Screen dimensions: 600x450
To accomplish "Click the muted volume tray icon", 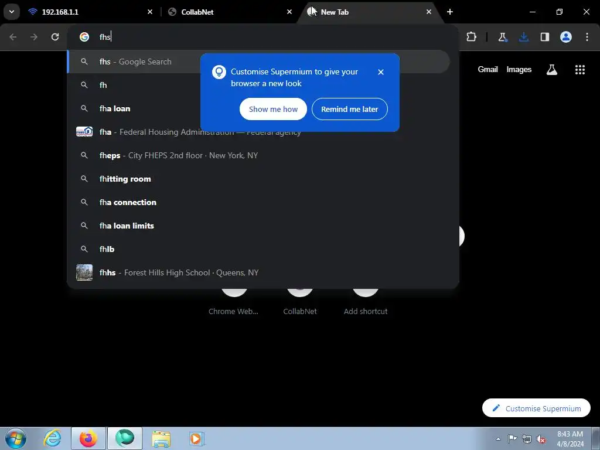I will click(541, 439).
